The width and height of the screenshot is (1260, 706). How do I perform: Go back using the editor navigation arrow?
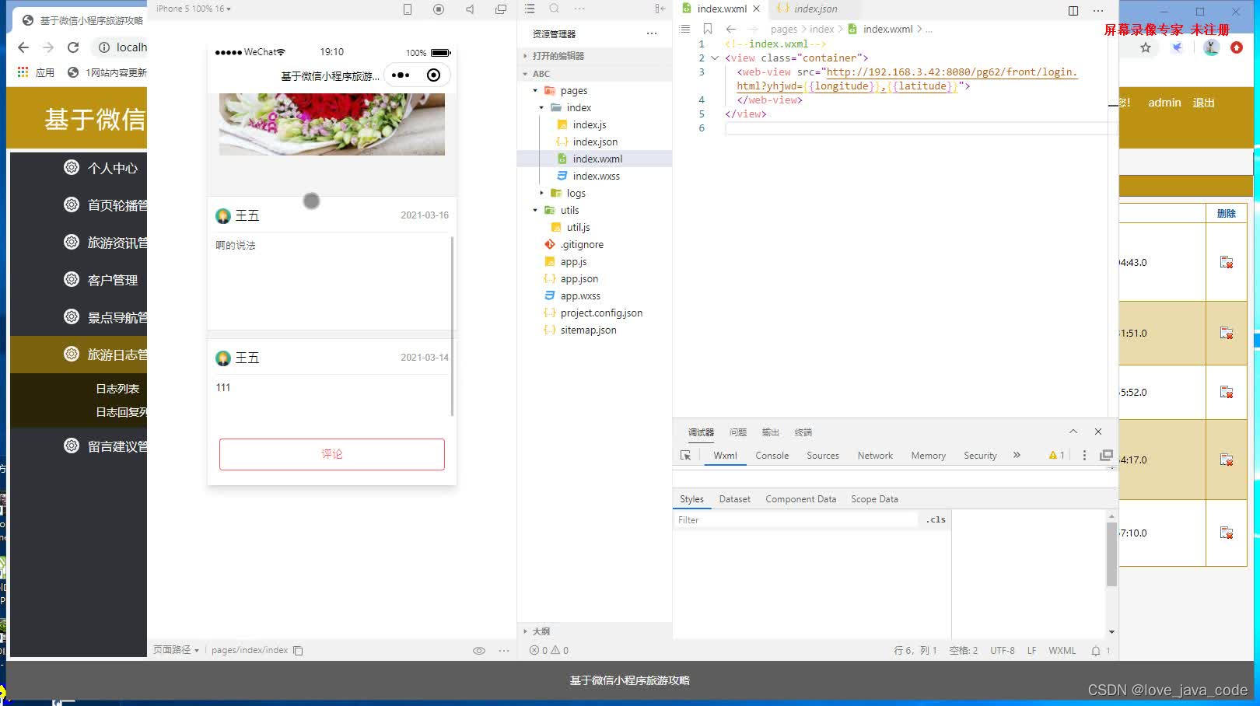[731, 29]
